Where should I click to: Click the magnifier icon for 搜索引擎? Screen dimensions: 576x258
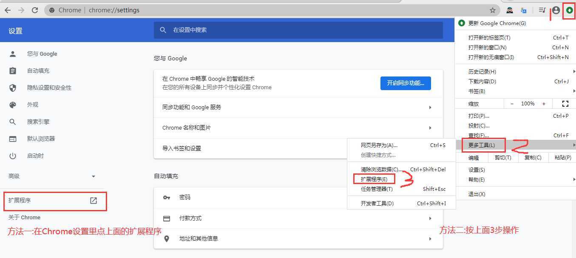[x=13, y=122]
